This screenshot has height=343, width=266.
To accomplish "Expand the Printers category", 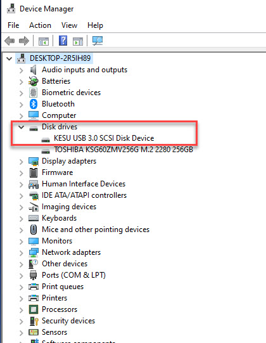I will (21, 299).
